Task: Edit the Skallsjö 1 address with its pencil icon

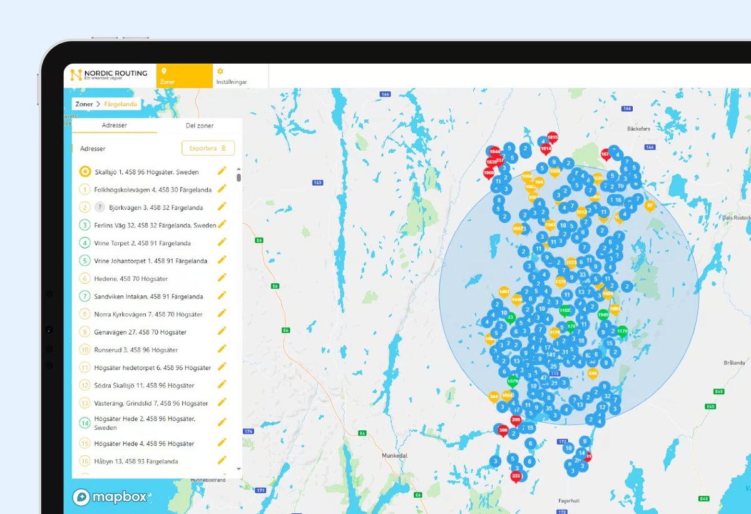Action: 222,171
